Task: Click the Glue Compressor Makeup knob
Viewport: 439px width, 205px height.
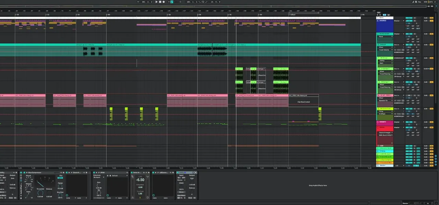Action: [49, 193]
